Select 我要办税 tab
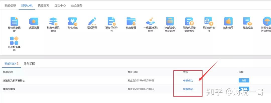 click(27, 5)
